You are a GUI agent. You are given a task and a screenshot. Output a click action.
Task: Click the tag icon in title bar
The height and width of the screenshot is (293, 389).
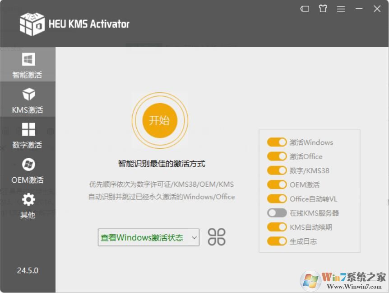point(305,9)
